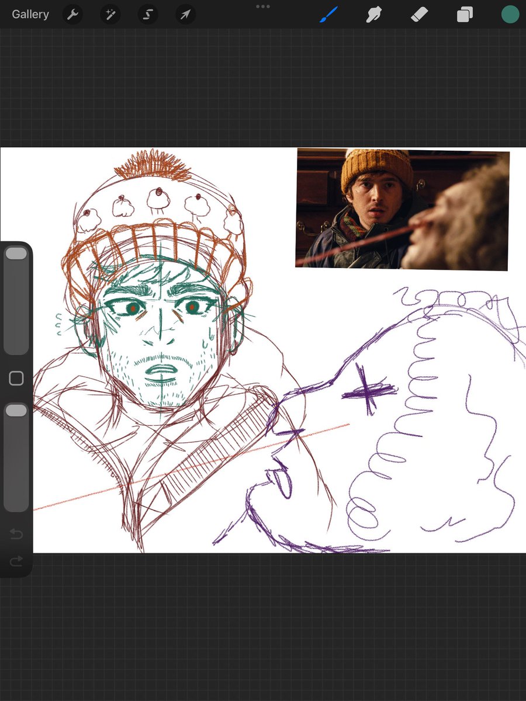526x701 pixels.
Task: Select the Brush tool
Action: [329, 15]
